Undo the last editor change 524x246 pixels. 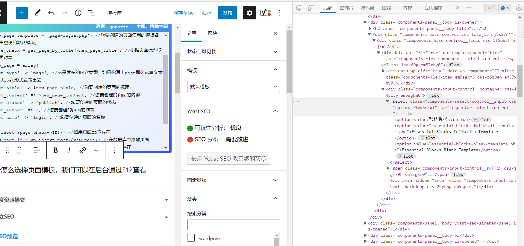[51, 13]
